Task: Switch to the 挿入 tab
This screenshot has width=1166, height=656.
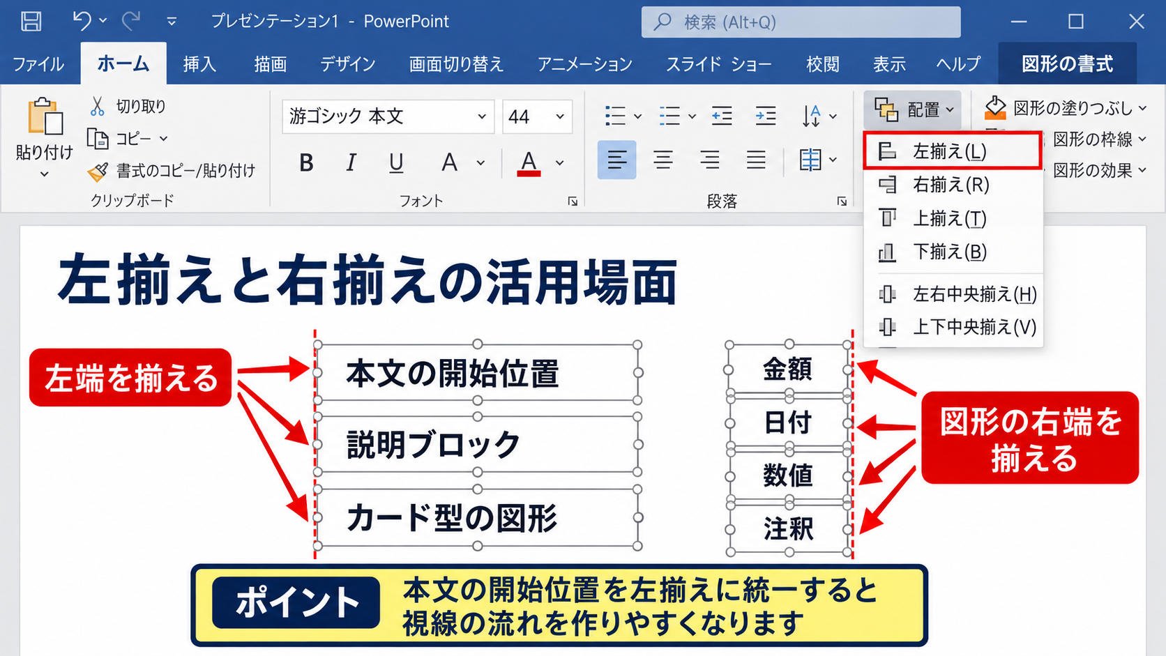Action: 199,64
